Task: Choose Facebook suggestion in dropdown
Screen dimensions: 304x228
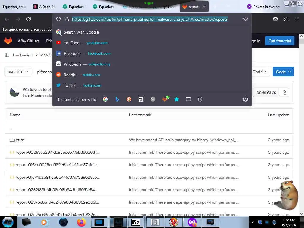Action: point(152,53)
